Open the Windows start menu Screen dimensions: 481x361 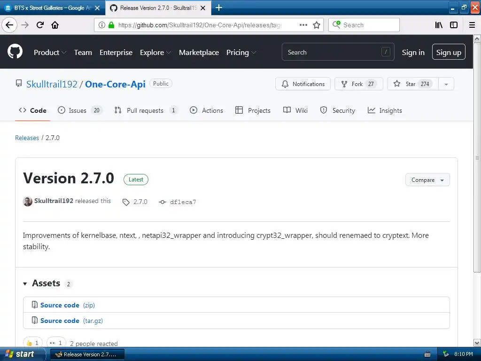point(23,354)
